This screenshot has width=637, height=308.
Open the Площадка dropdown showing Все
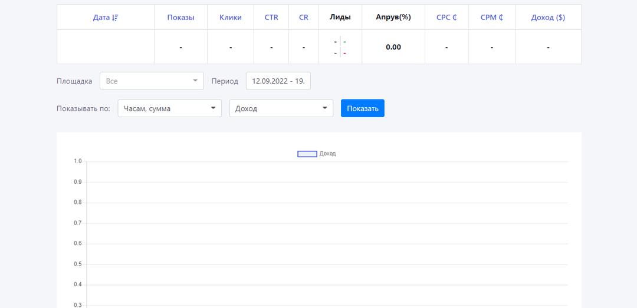[x=152, y=81]
